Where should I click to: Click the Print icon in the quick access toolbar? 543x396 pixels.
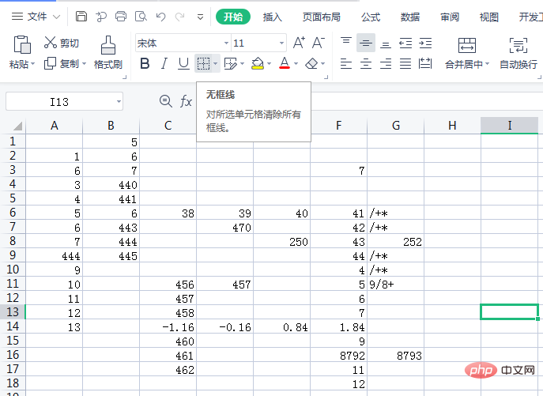[121, 17]
